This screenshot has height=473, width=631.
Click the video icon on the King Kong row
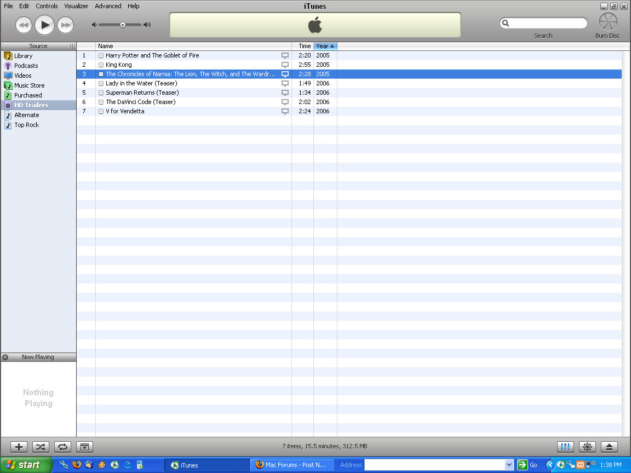285,65
